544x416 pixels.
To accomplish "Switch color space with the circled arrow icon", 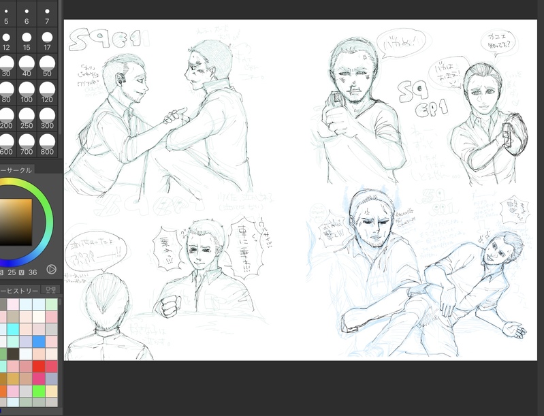I will [x=51, y=269].
